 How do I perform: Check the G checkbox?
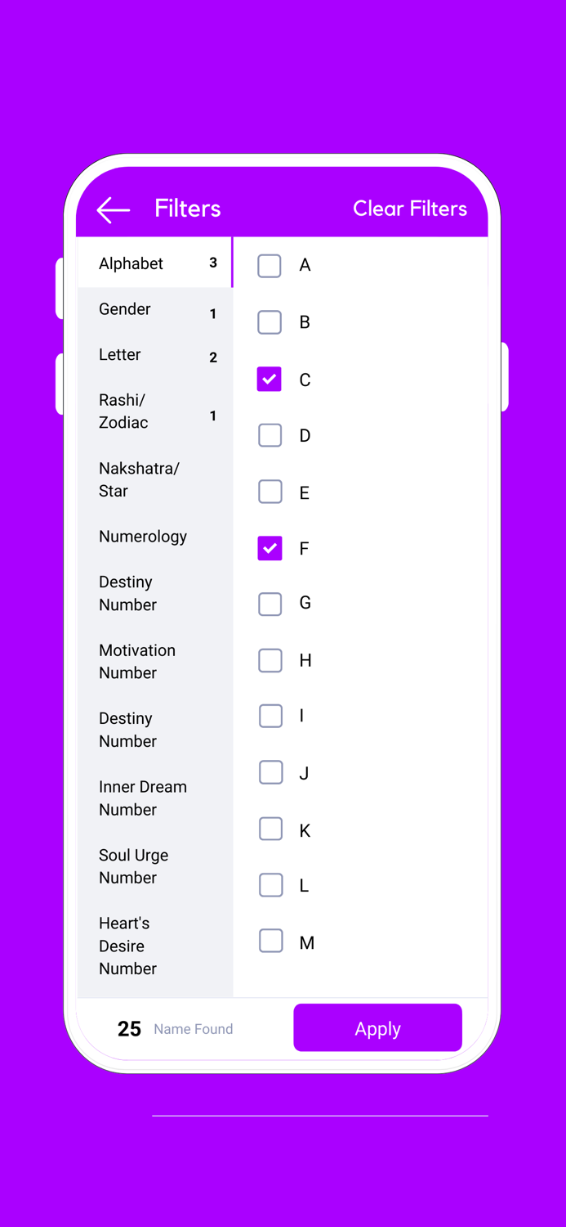tap(270, 604)
